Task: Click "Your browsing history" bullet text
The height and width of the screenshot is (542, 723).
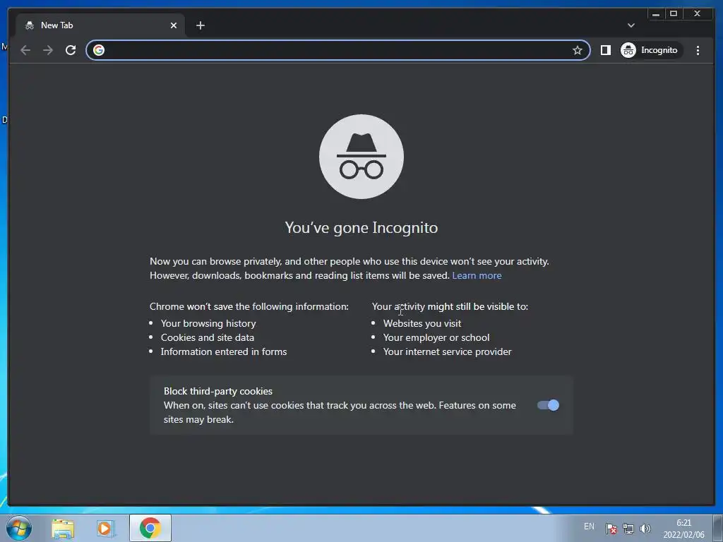Action: (208, 323)
